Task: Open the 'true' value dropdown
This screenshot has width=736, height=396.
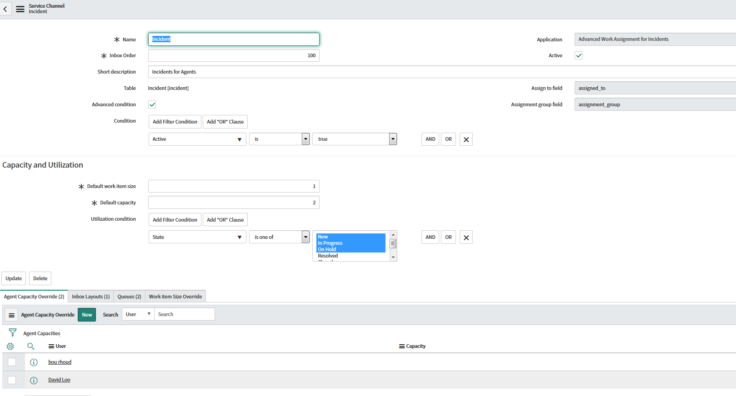Action: [355, 139]
